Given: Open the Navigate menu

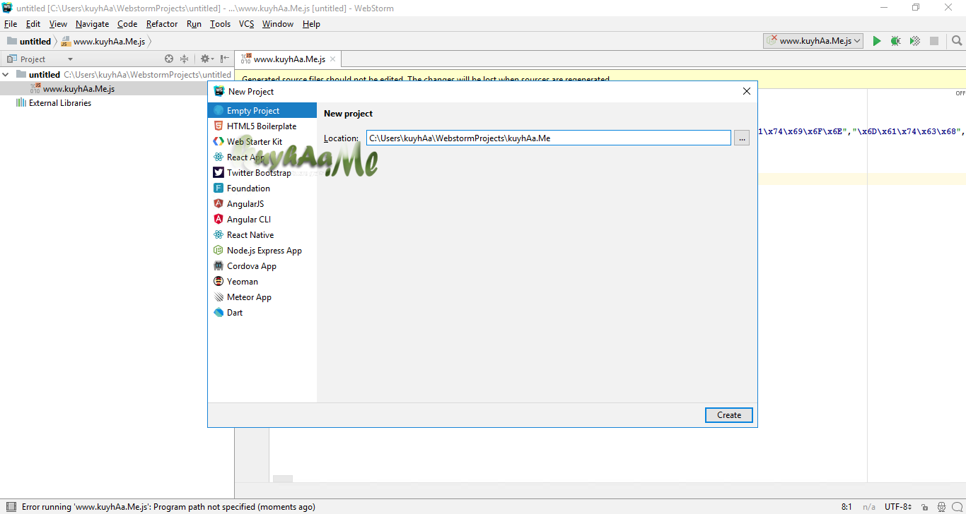Looking at the screenshot, I should tap(93, 24).
